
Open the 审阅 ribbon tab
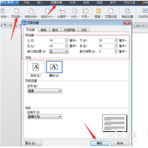tap(86, 3)
